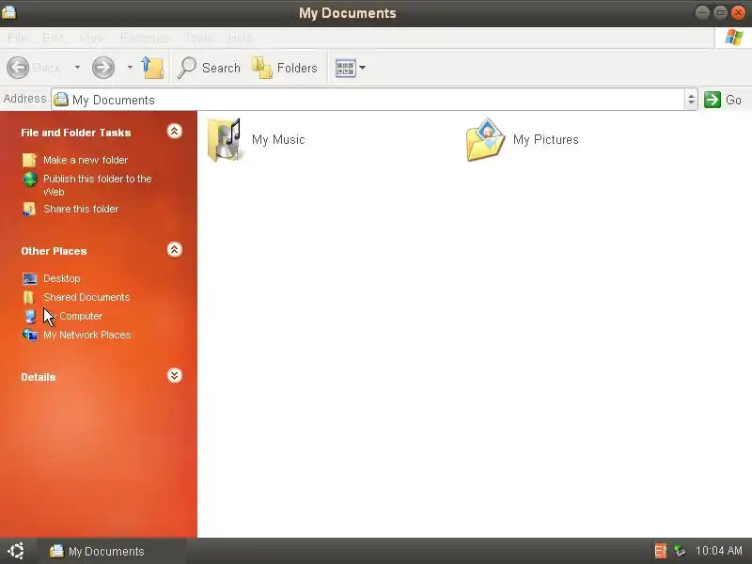The image size is (752, 564).
Task: Expand the Details section
Action: (175, 375)
